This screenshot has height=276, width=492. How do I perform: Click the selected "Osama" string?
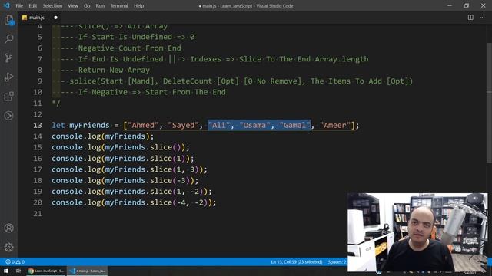pos(254,125)
